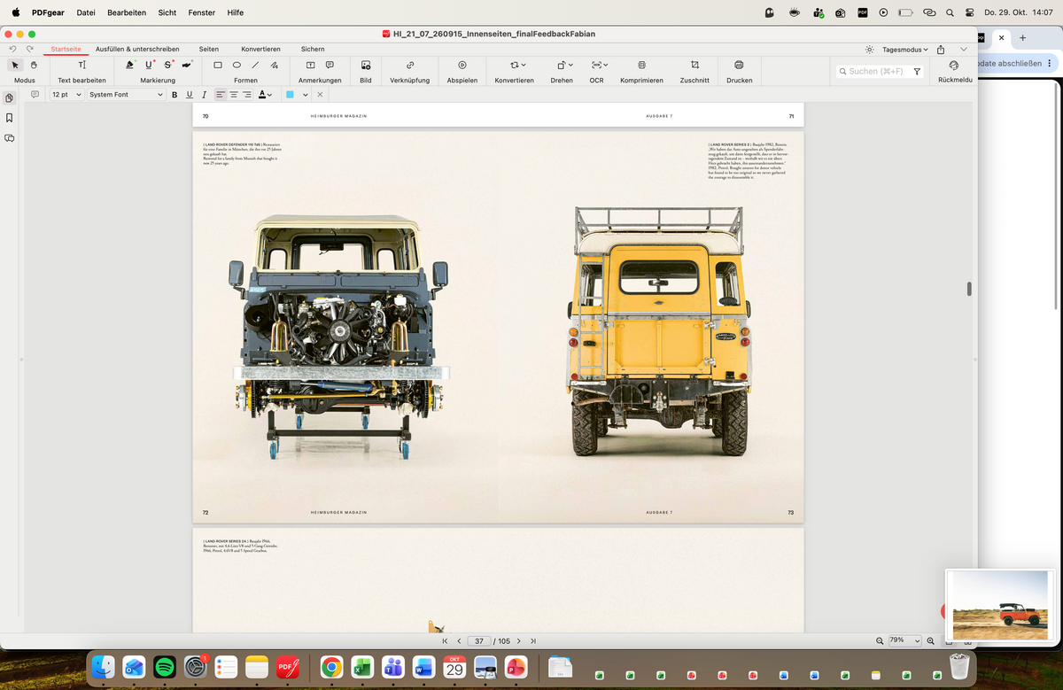The width and height of the screenshot is (1063, 690).
Task: Click the light blue color swatch
Action: 290,95
